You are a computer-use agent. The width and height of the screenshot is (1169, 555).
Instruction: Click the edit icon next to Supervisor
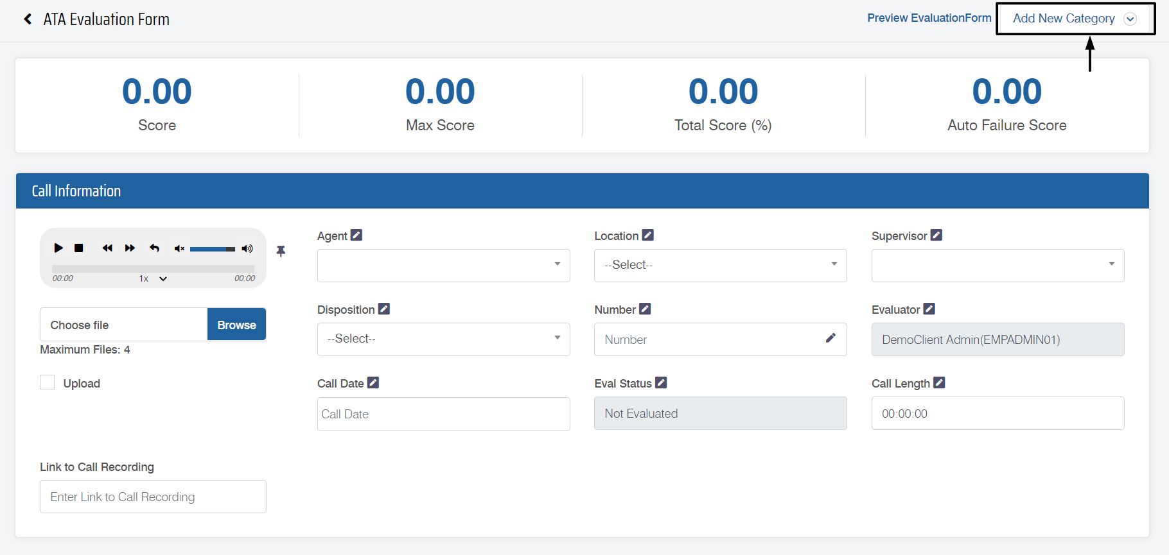(x=936, y=235)
